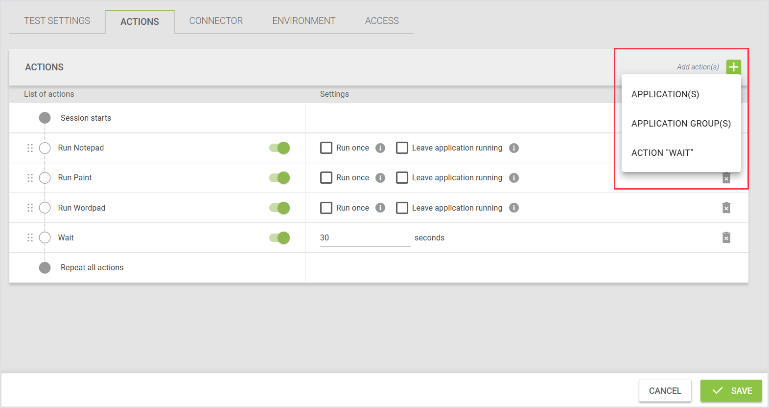Click info icon next to Run Notepad's Run once
The image size is (769, 408).
380,148
